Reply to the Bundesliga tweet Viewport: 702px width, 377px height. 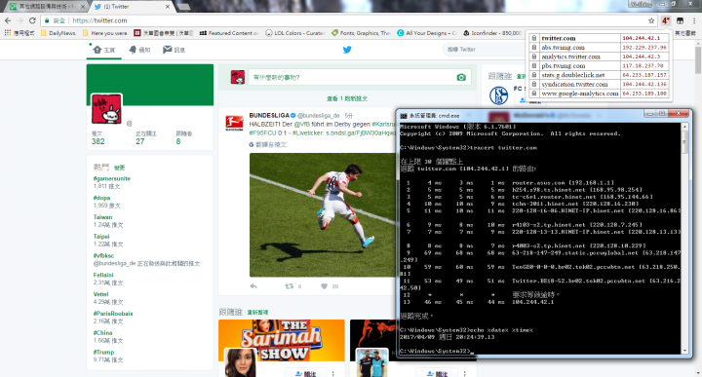click(x=253, y=286)
